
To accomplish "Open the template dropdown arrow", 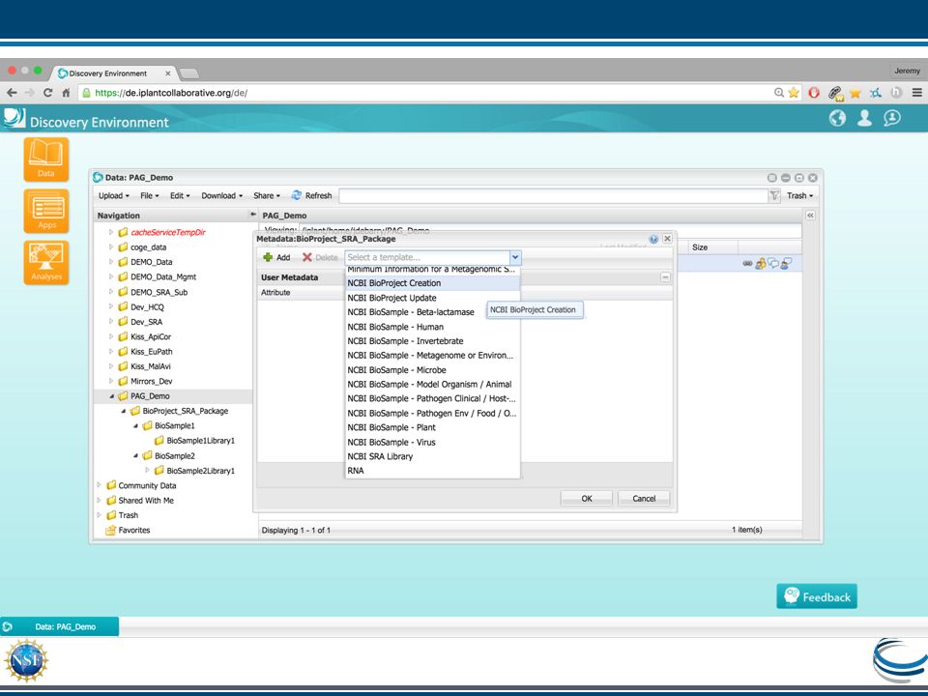I will click(x=515, y=257).
